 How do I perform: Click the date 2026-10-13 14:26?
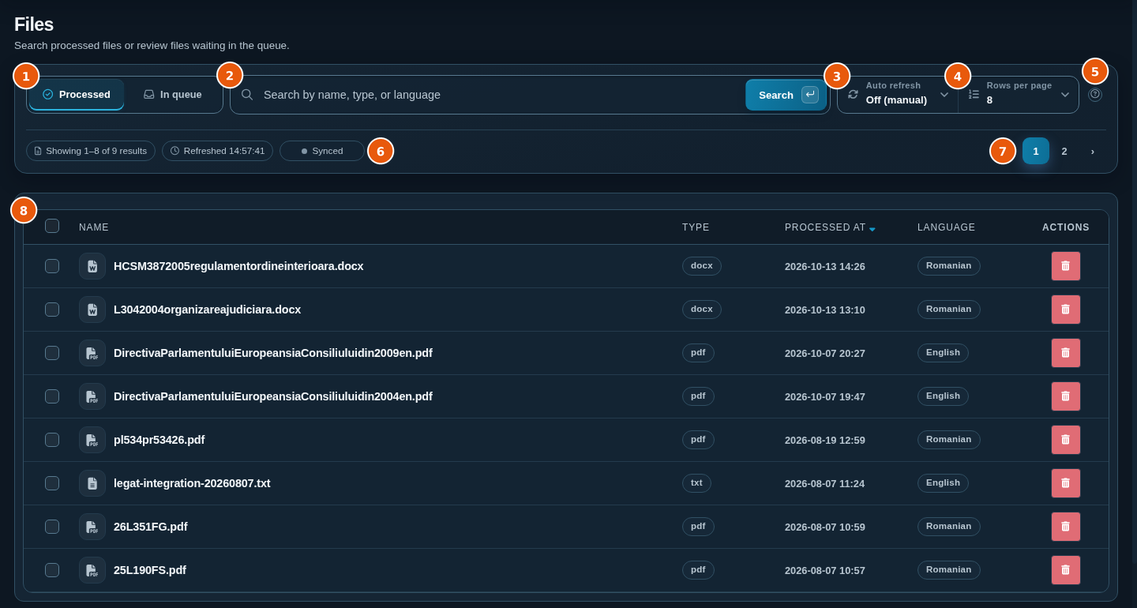pos(825,267)
